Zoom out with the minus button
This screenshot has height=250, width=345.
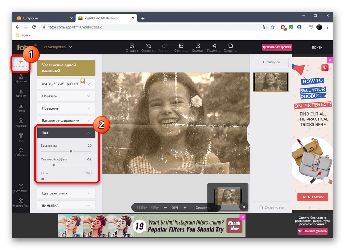[165, 207]
